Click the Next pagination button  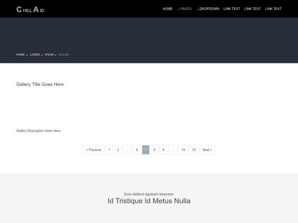(207, 150)
